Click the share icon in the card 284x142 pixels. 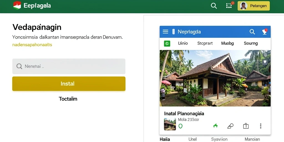246,126
